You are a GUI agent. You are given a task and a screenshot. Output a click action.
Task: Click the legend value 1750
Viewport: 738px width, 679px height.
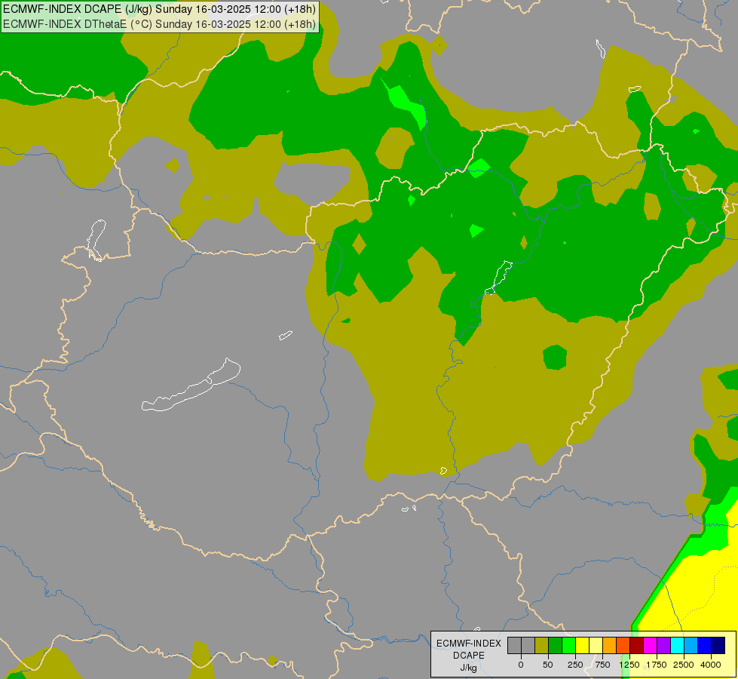[x=657, y=665]
